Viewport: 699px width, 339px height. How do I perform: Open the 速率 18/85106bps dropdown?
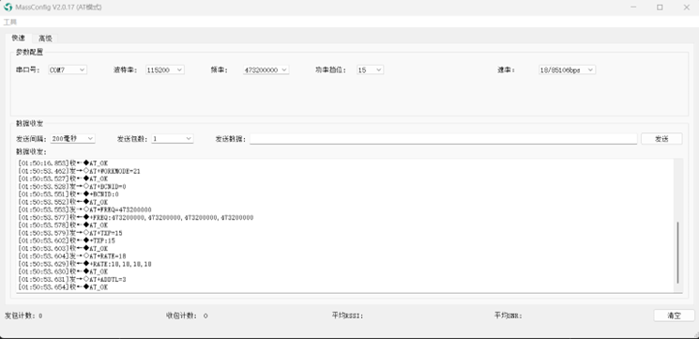coord(567,70)
